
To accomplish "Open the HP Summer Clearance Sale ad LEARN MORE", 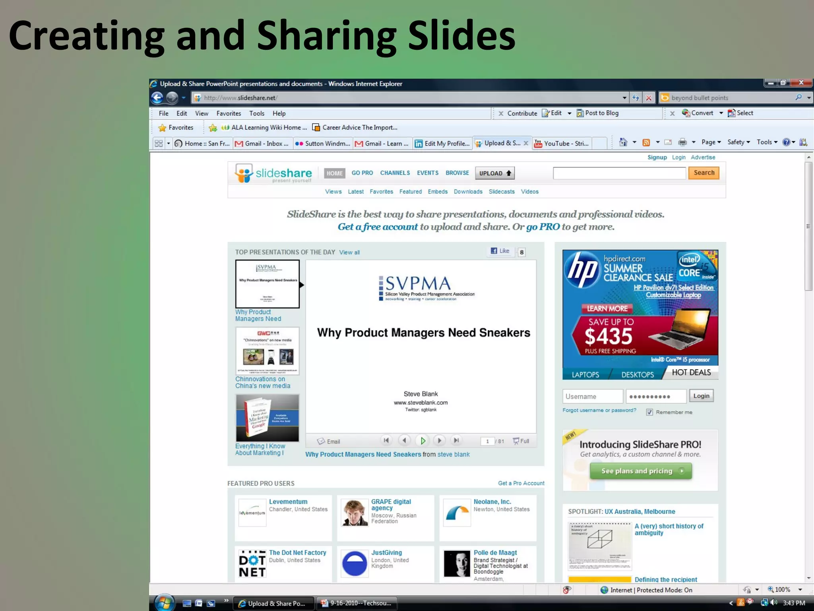I will coord(607,308).
